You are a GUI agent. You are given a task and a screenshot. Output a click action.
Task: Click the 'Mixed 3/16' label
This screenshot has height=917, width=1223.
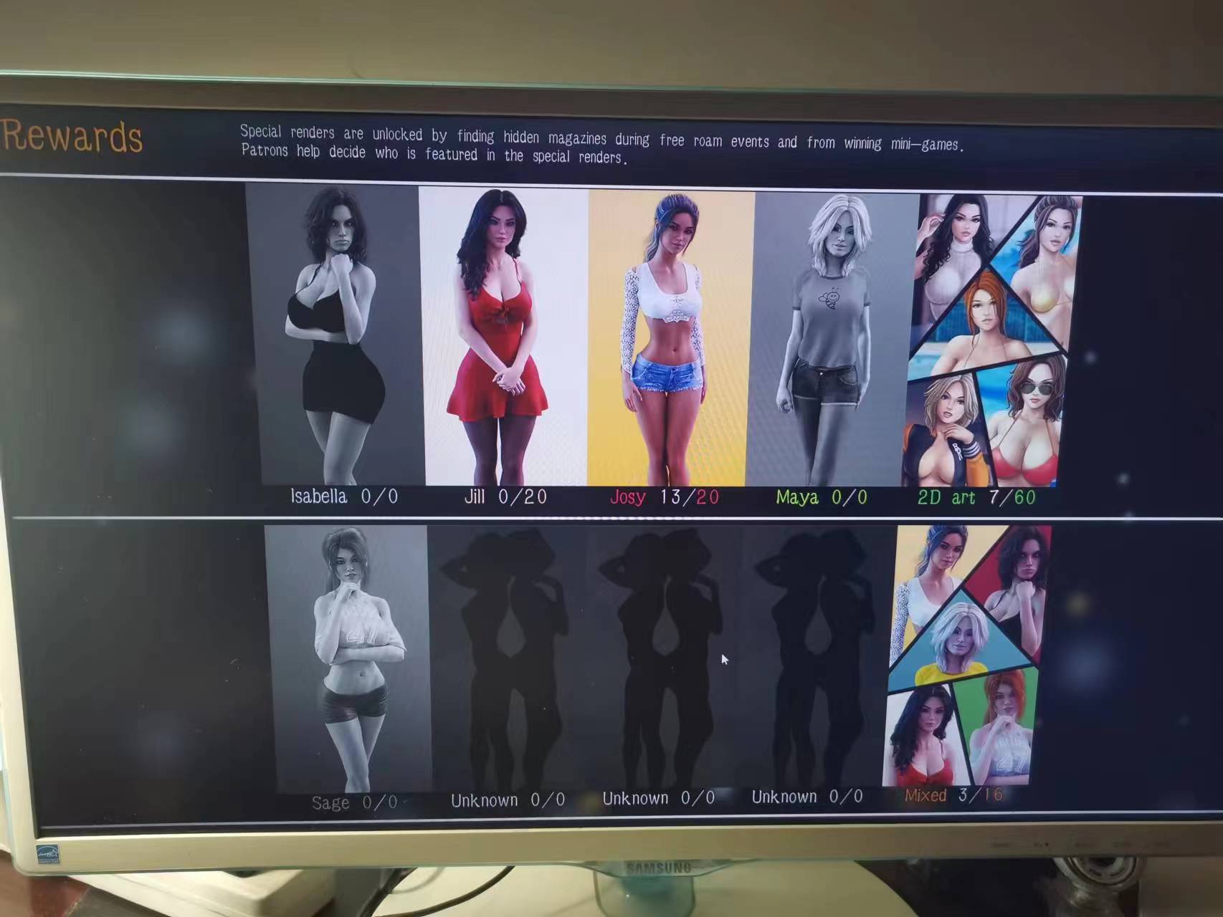click(953, 795)
